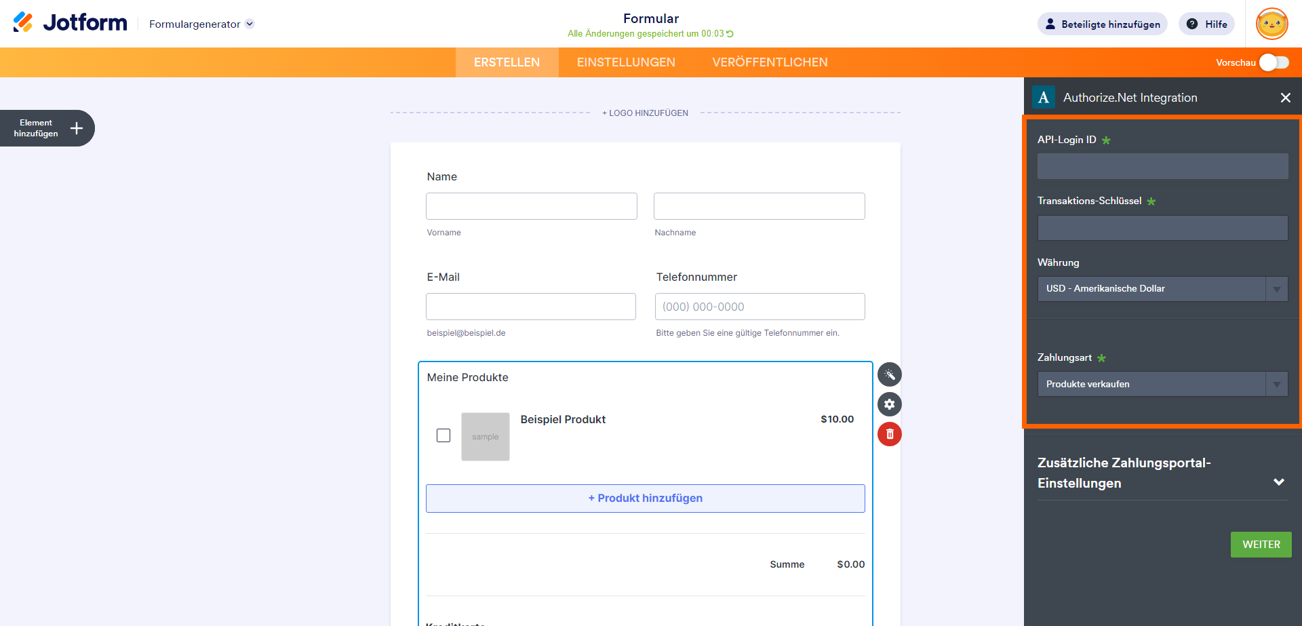
Task: Open the user avatar menu
Action: (1271, 24)
